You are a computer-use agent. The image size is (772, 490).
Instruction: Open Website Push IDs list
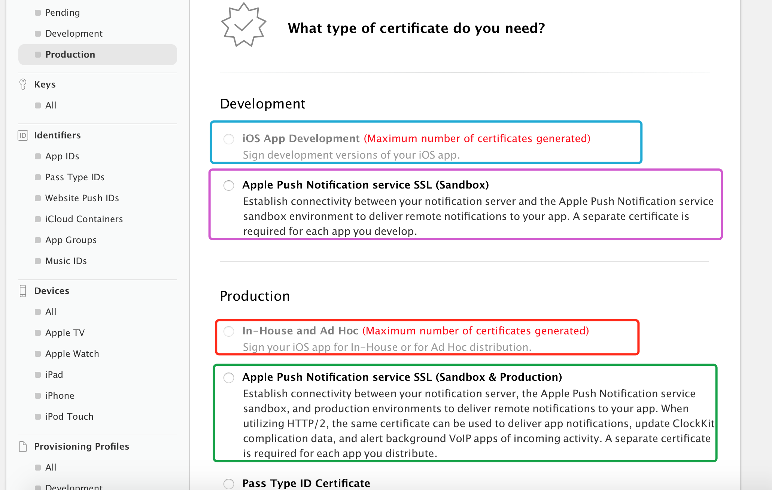tap(82, 198)
